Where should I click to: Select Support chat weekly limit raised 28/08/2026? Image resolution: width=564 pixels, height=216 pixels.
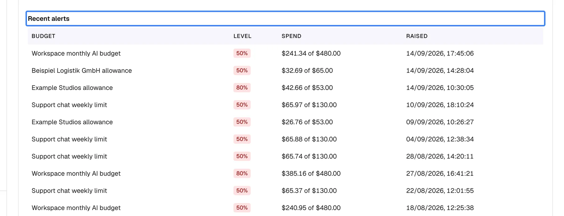pos(285,156)
